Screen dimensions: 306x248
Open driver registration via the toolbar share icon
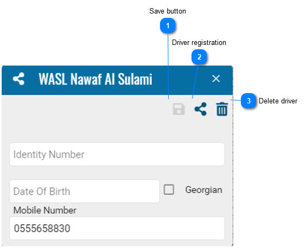(x=201, y=109)
